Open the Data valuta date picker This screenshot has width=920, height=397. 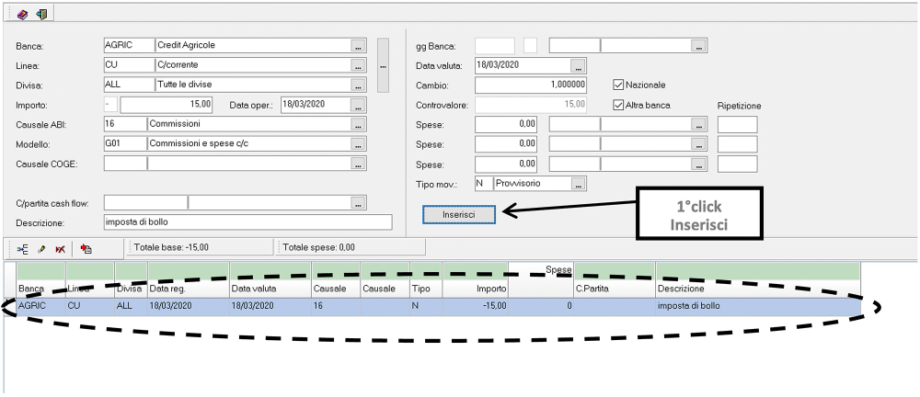(577, 65)
